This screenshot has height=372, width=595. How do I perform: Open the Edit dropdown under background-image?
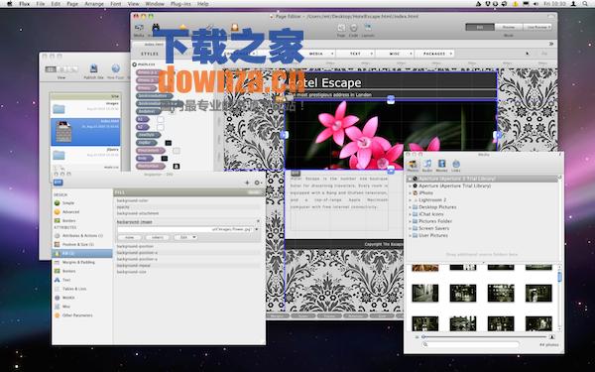click(x=185, y=237)
